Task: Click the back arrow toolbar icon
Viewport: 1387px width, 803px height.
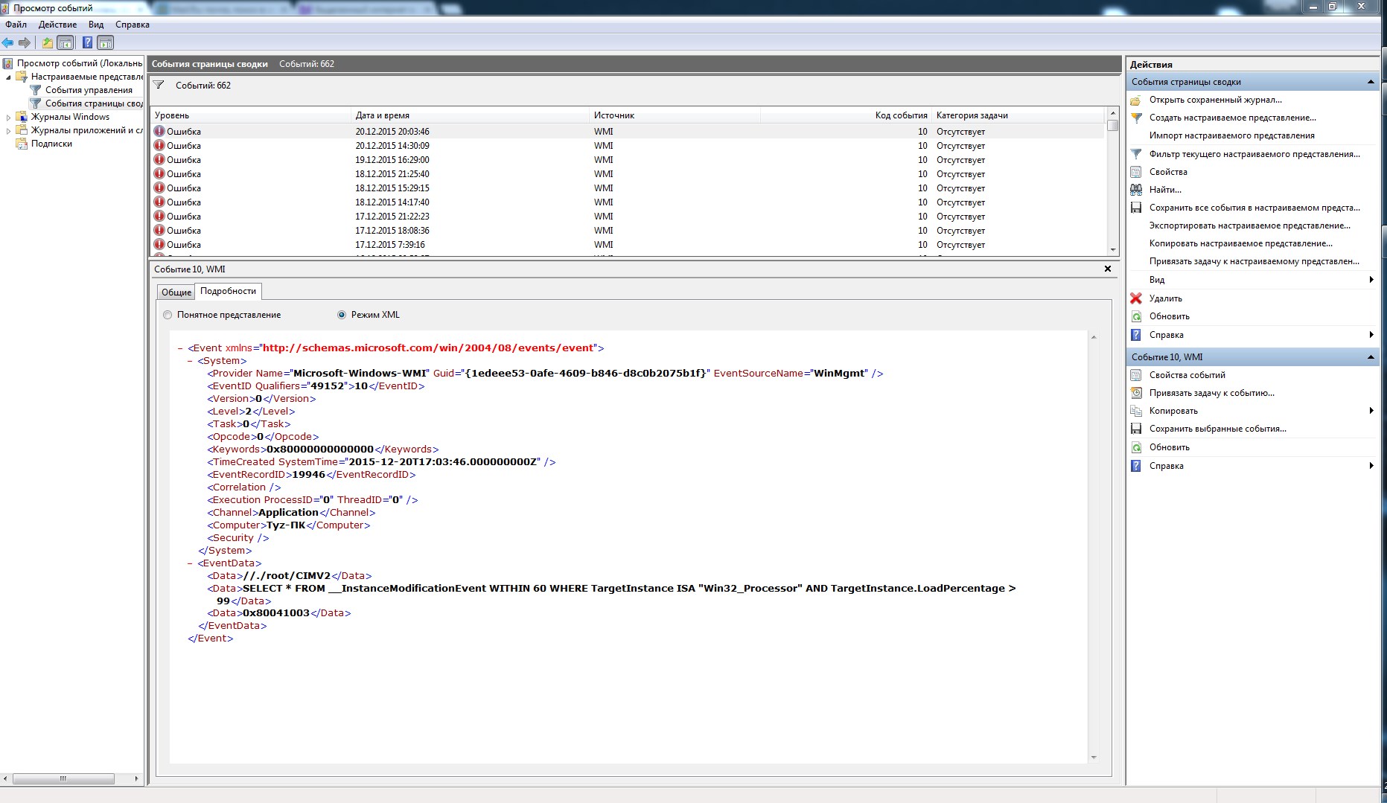Action: pos(8,42)
